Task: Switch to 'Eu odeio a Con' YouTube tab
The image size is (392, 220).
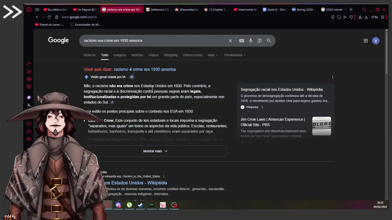Action: coord(55,9)
